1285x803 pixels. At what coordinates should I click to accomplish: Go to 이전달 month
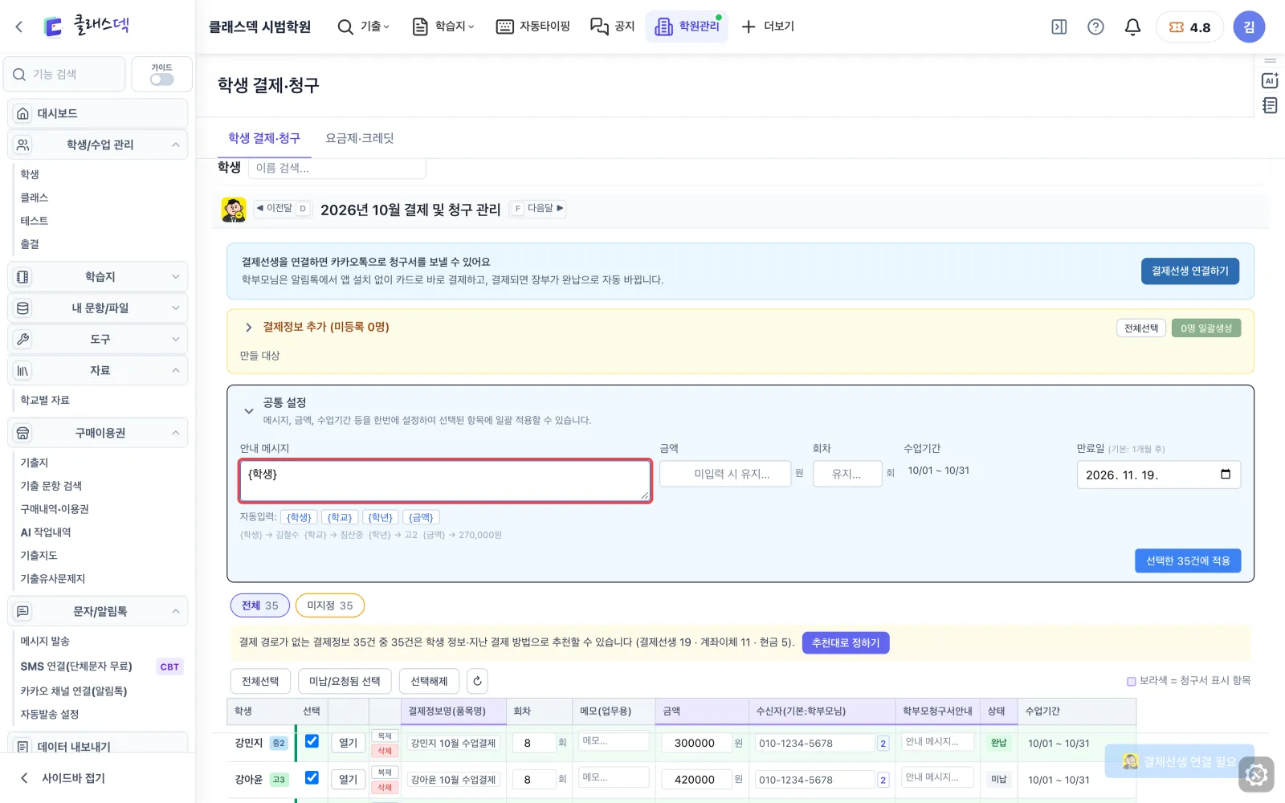pyautogui.click(x=283, y=208)
